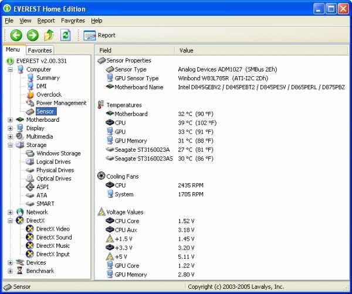This screenshot has height=294, width=352.
Task: Click the DirectX Sound icon
Action: pos(30,237)
